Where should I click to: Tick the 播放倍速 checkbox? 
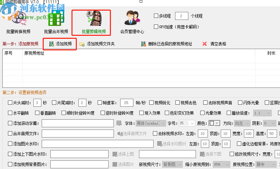[229, 113]
